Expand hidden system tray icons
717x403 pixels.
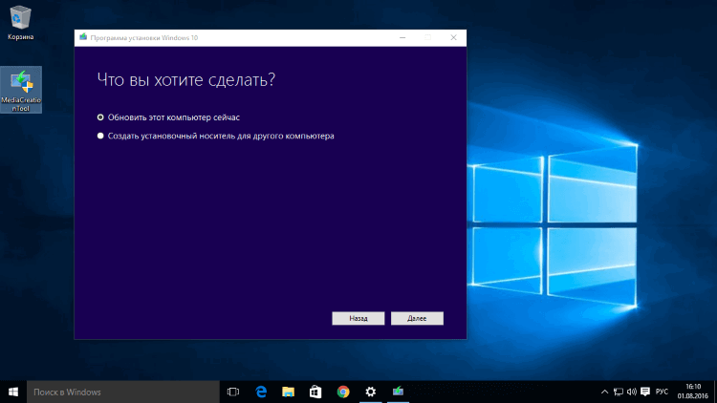pos(604,392)
